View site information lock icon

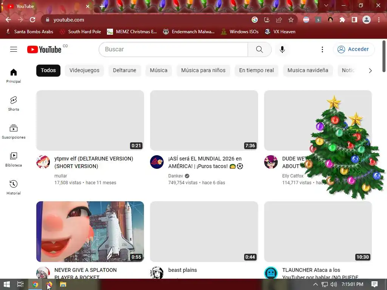(x=48, y=20)
